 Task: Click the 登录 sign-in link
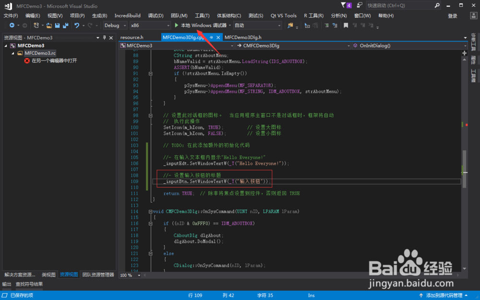coord(453,16)
